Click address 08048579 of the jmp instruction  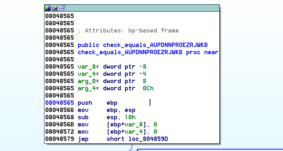pos(60,139)
